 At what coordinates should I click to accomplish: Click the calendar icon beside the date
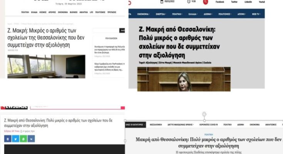[162, 2]
